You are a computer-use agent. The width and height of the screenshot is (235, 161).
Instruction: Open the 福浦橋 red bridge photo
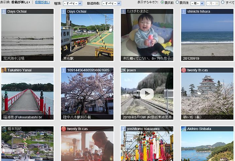pyautogui.click(x=27, y=94)
